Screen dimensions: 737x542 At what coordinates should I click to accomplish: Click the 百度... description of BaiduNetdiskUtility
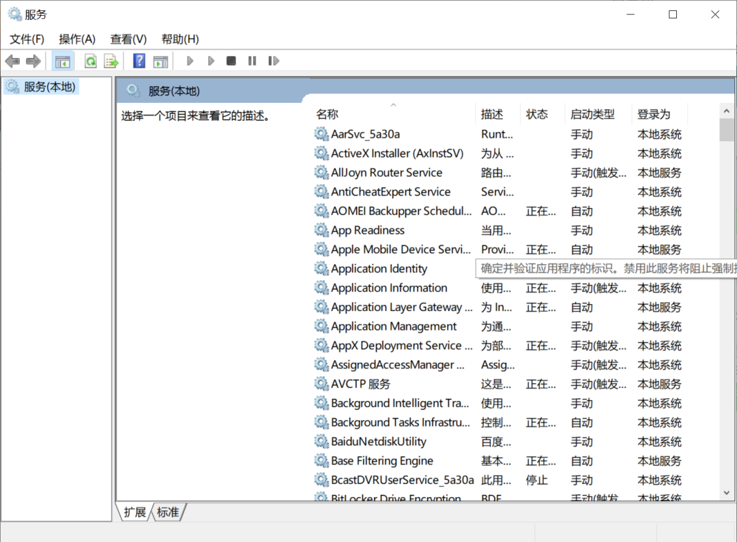pos(496,442)
